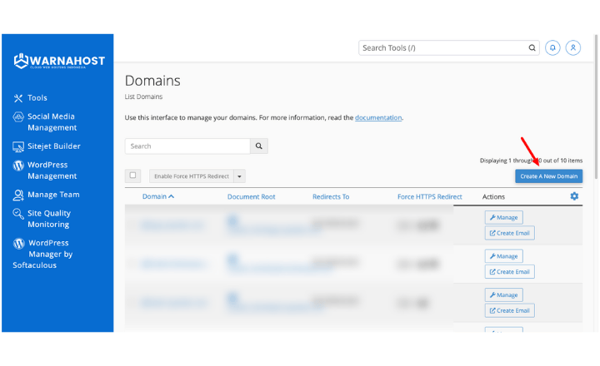The image size is (600, 366).
Task: Expand the Force HTTPS Redirect dropdown arrow
Action: (239, 176)
